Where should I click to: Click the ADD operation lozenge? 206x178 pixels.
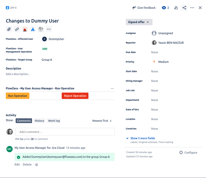45,49
